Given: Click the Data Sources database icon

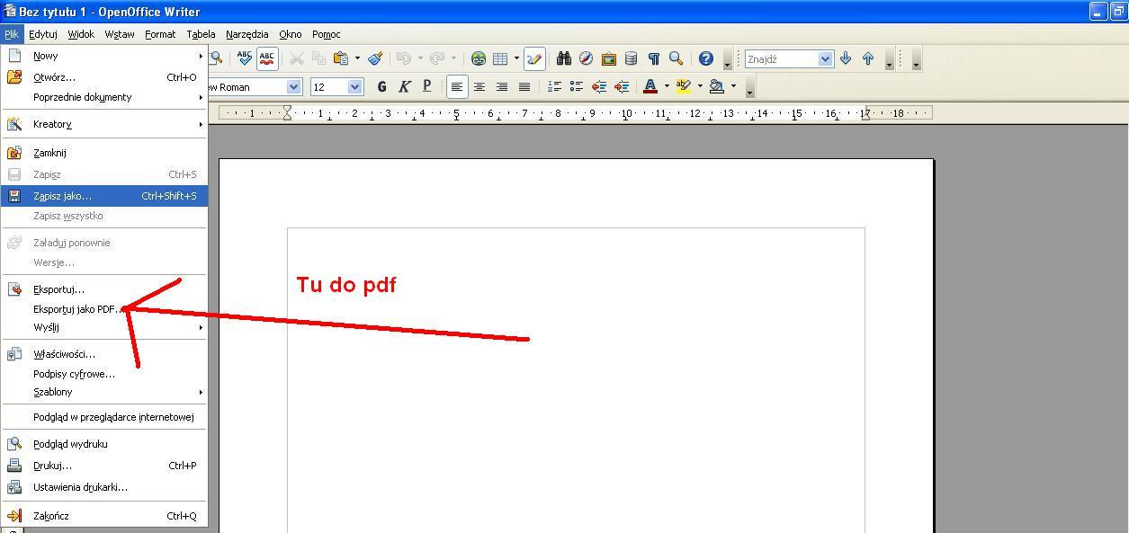Looking at the screenshot, I should pyautogui.click(x=632, y=58).
